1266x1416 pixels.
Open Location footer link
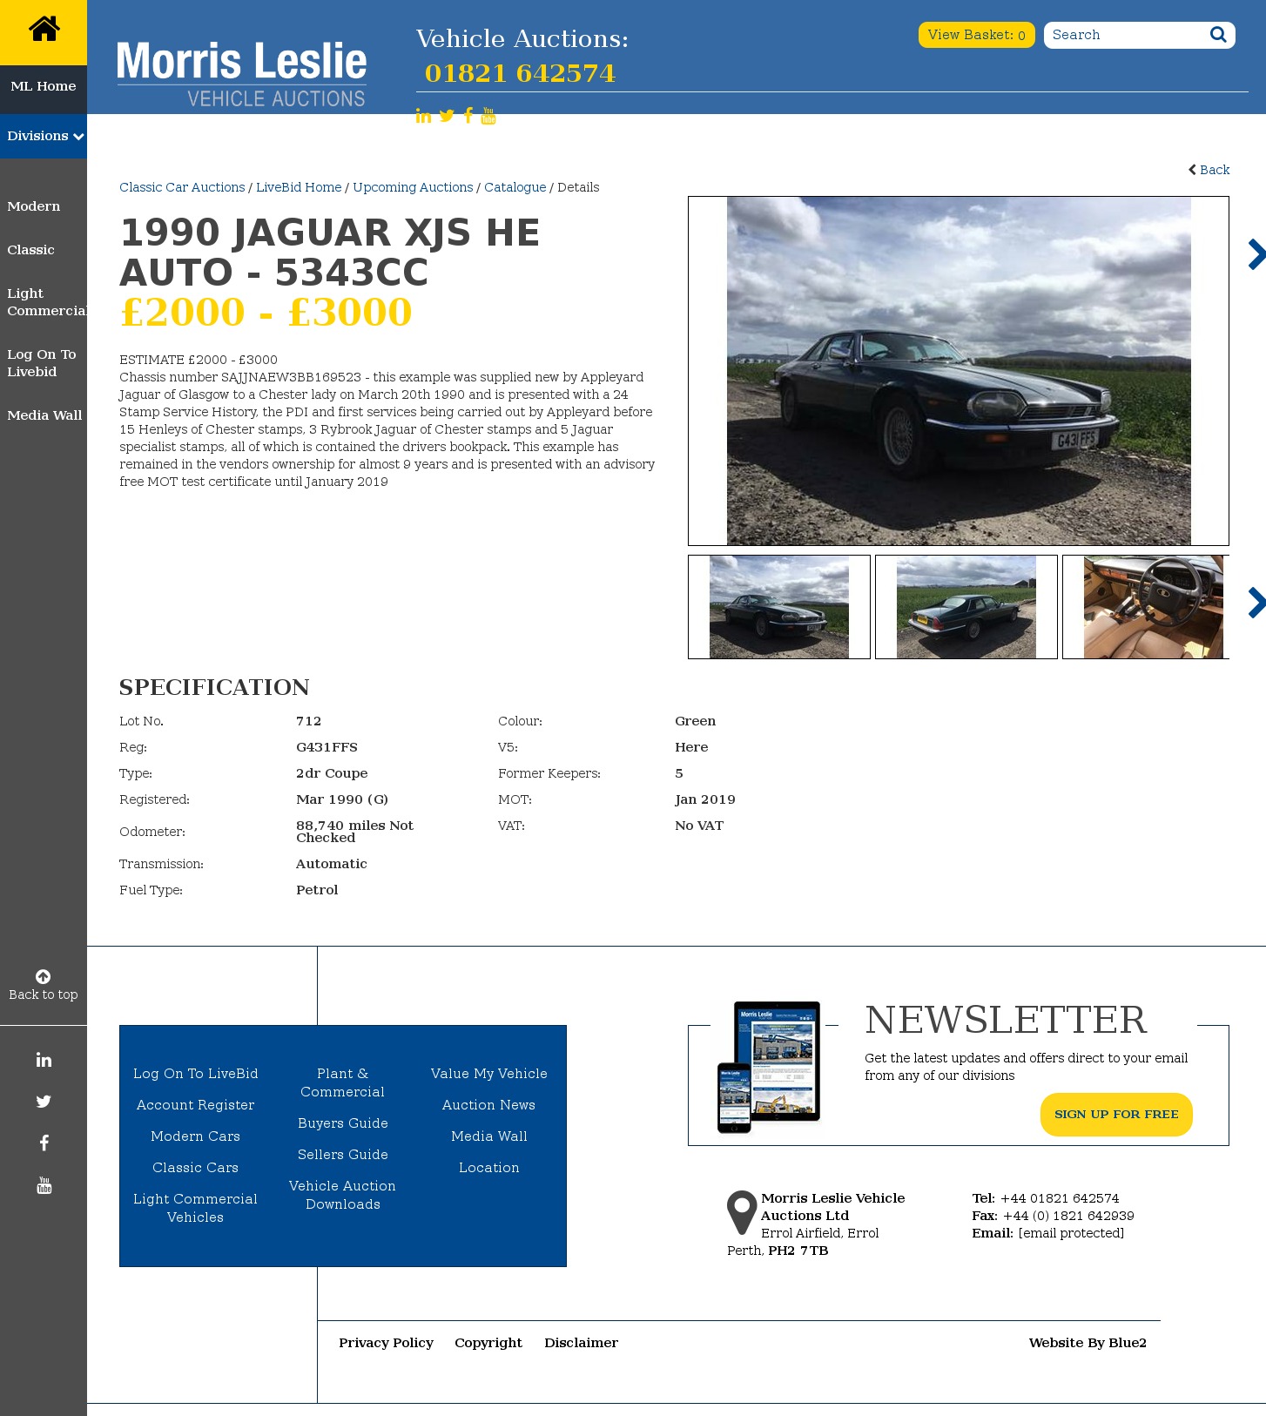(489, 1168)
